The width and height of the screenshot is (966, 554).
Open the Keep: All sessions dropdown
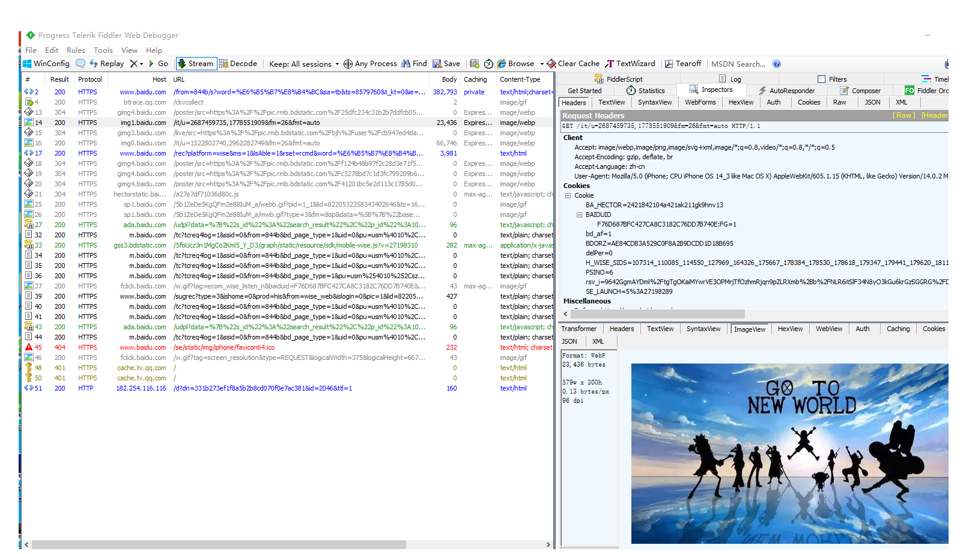tap(304, 64)
